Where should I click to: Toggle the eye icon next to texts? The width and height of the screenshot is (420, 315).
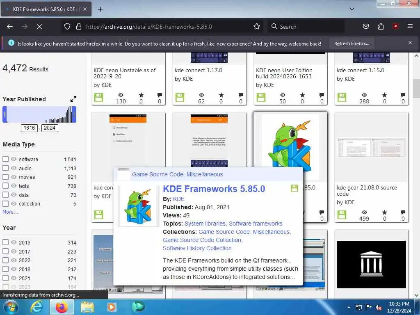[x=14, y=186]
